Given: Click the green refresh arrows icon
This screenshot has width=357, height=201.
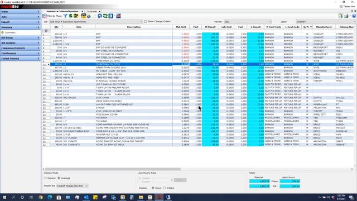Looking at the screenshot, I should point(105,16).
